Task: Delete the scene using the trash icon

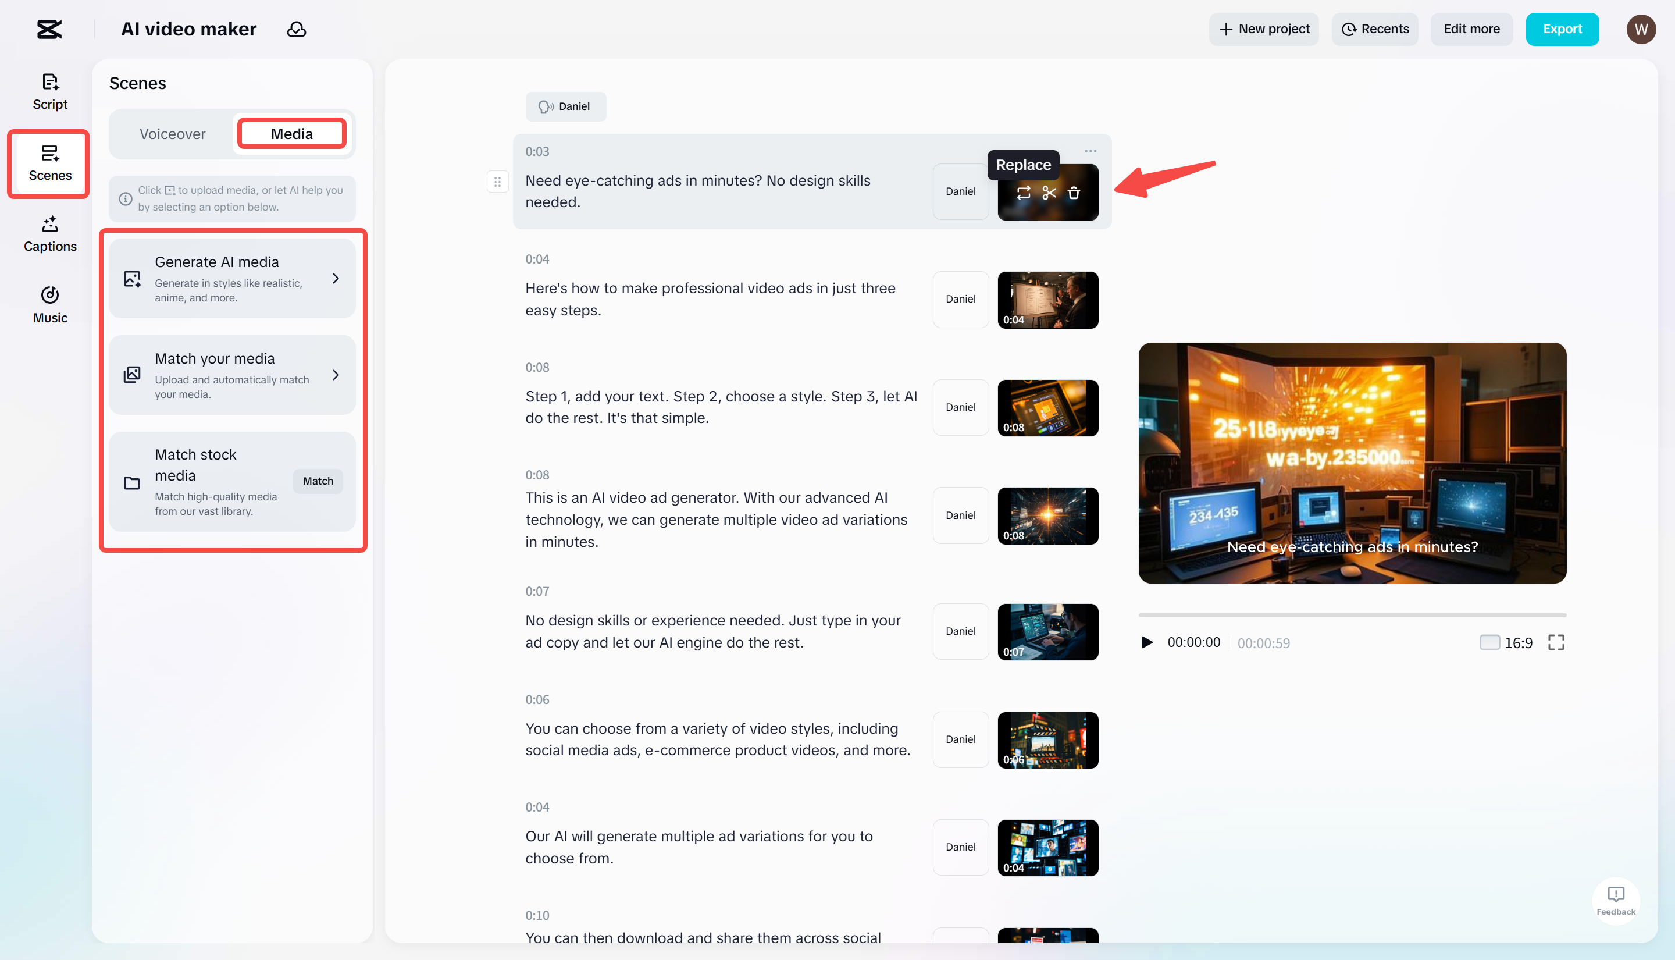Action: [1074, 193]
